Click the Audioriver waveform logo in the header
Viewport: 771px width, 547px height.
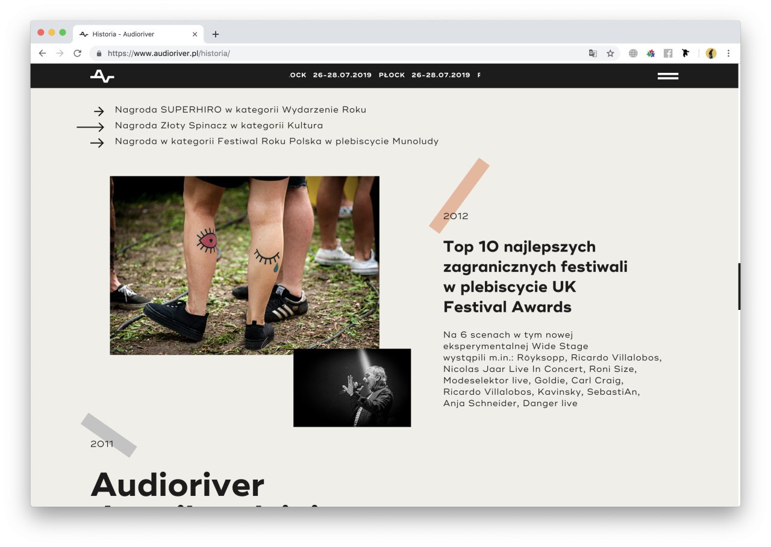[x=102, y=76]
